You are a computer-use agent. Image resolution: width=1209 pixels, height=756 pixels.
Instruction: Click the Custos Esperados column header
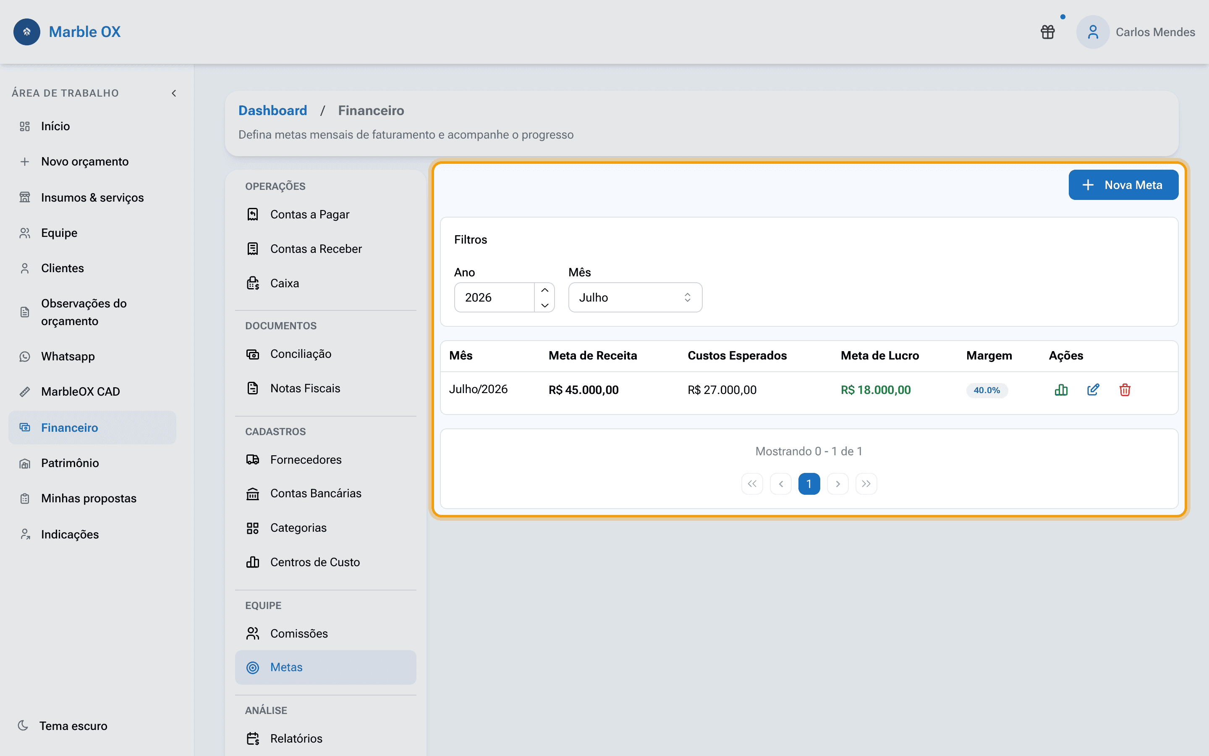click(738, 355)
